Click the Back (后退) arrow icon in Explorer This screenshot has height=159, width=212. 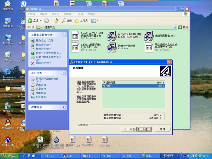click(x=30, y=21)
